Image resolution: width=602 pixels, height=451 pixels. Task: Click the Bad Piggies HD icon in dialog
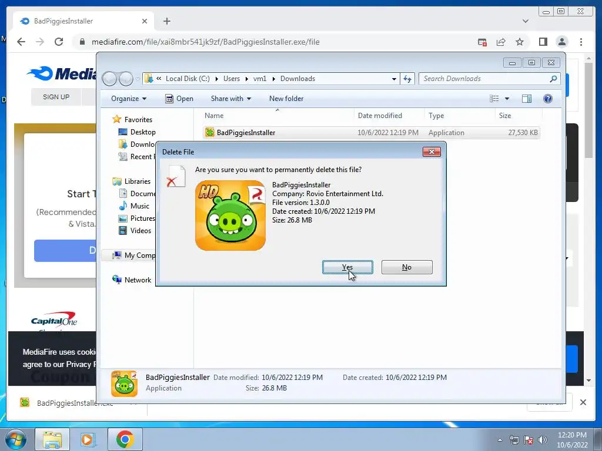coord(230,216)
